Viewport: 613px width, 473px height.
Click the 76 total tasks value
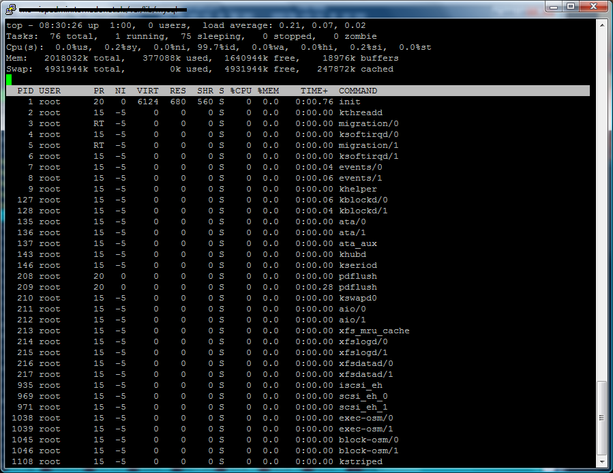click(55, 36)
